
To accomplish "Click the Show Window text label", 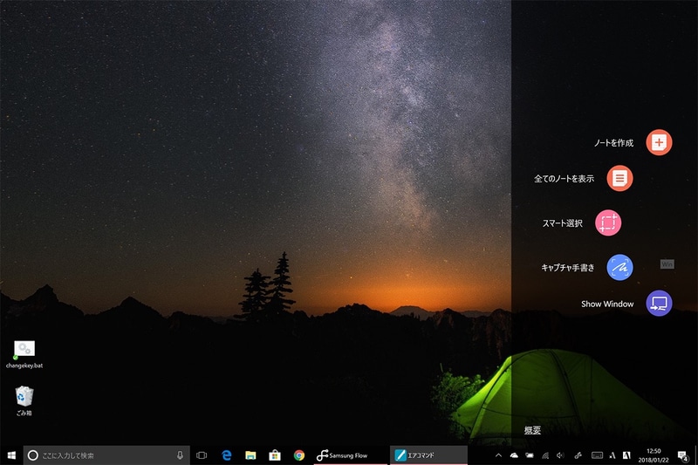I will click(x=607, y=304).
